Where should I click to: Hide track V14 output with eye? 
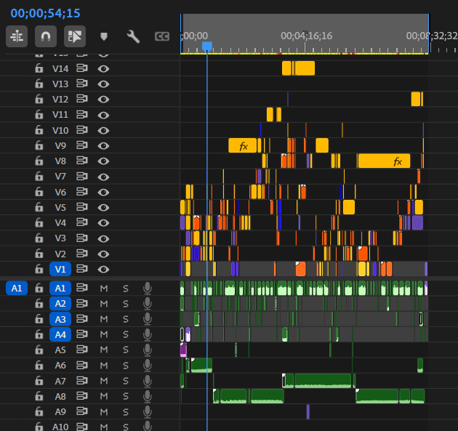(x=103, y=69)
